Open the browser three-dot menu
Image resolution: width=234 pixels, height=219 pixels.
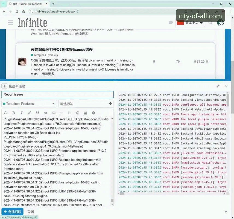(x=230, y=11)
